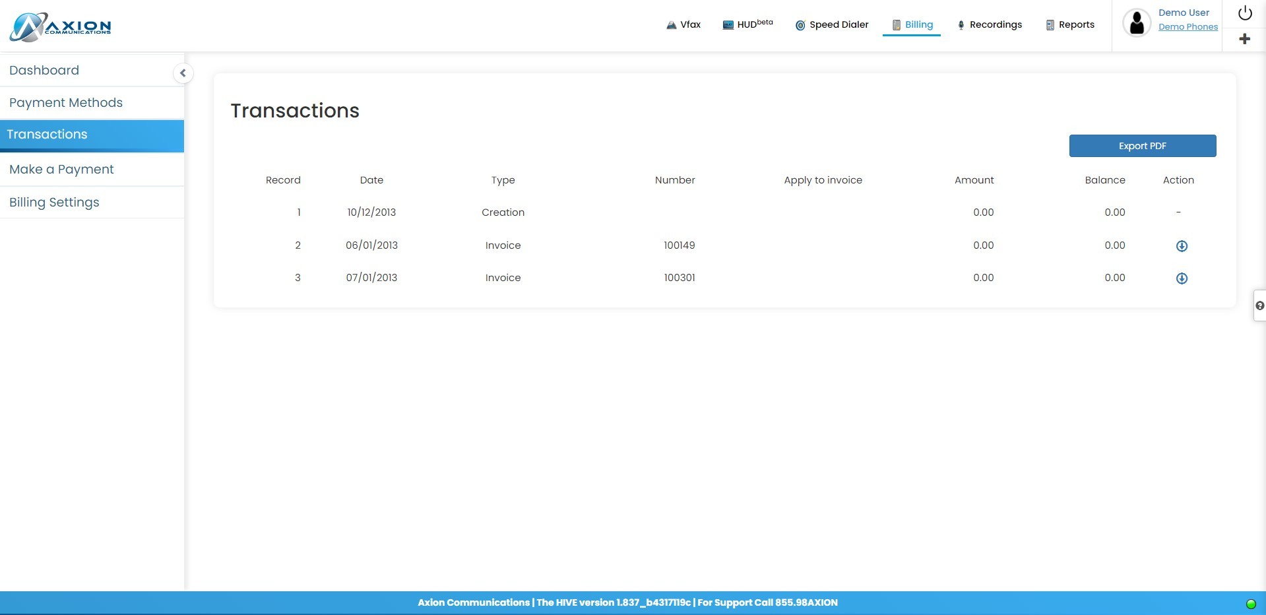
Task: Click the Record column header
Action: click(x=283, y=180)
